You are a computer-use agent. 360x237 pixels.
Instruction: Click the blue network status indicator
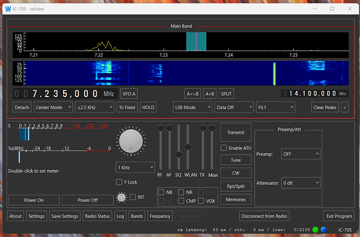click(x=324, y=230)
